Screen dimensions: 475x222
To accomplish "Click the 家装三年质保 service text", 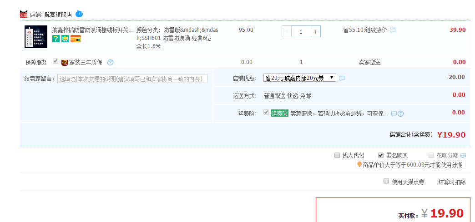I will click(86, 63).
